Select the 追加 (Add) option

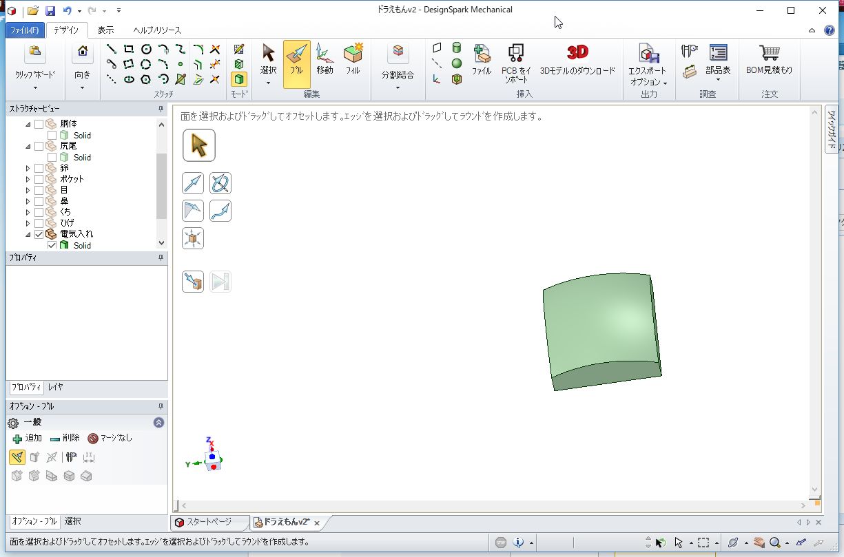click(x=28, y=438)
